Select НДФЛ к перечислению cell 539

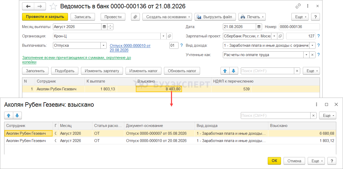[231, 89]
